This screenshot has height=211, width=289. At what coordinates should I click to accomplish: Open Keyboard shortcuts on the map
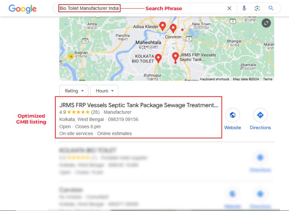[214, 79]
